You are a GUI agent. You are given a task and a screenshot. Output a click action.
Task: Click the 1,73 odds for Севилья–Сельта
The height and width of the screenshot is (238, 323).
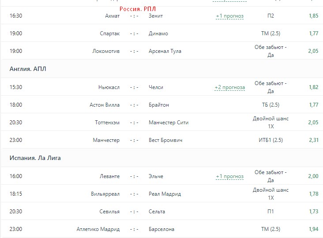click(x=314, y=212)
